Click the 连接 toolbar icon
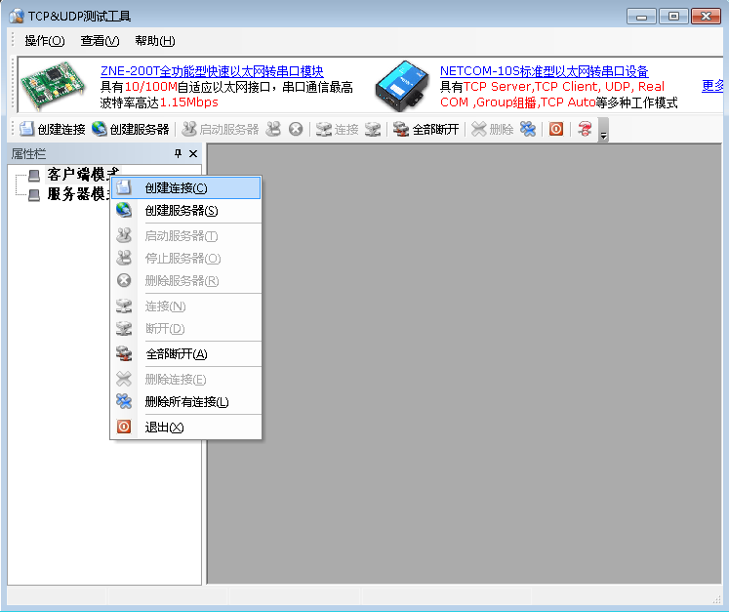The width and height of the screenshot is (729, 612). tap(324, 129)
